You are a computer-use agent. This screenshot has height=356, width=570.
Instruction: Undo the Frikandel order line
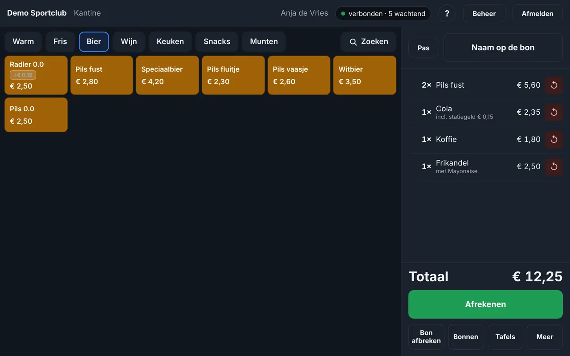(554, 166)
